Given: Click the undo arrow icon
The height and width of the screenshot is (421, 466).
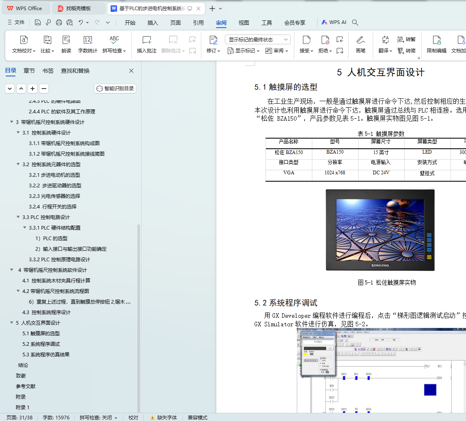Looking at the screenshot, I should point(81,22).
